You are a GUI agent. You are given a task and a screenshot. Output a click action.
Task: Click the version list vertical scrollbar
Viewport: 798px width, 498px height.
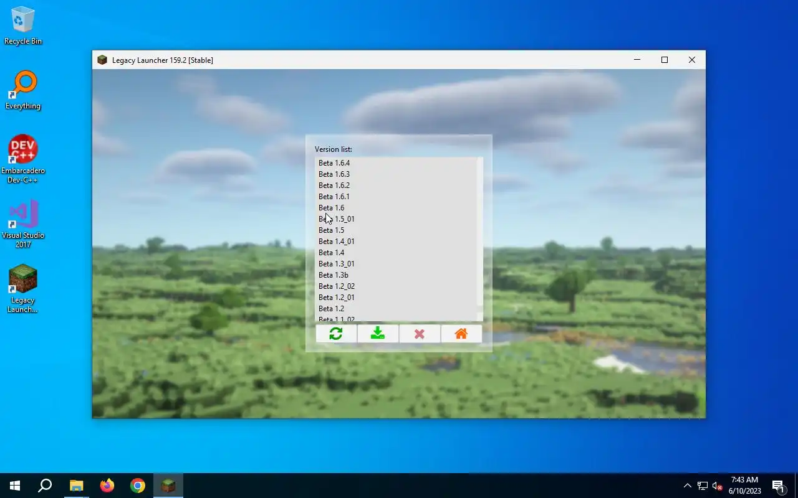[x=479, y=239]
